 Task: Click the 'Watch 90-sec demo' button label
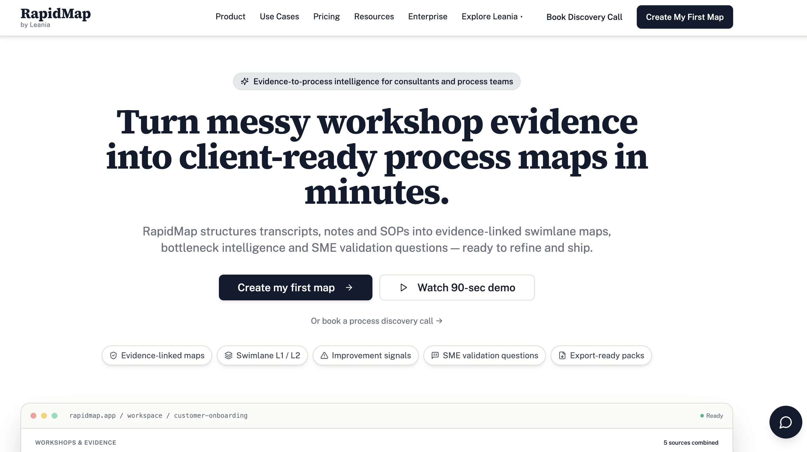coord(466,287)
